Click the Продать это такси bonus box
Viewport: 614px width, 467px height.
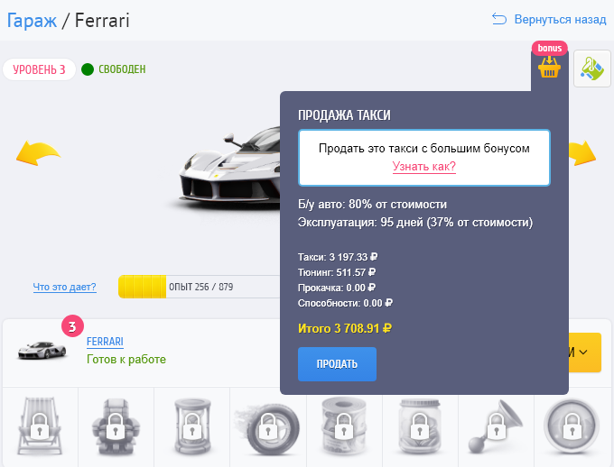[x=424, y=158]
